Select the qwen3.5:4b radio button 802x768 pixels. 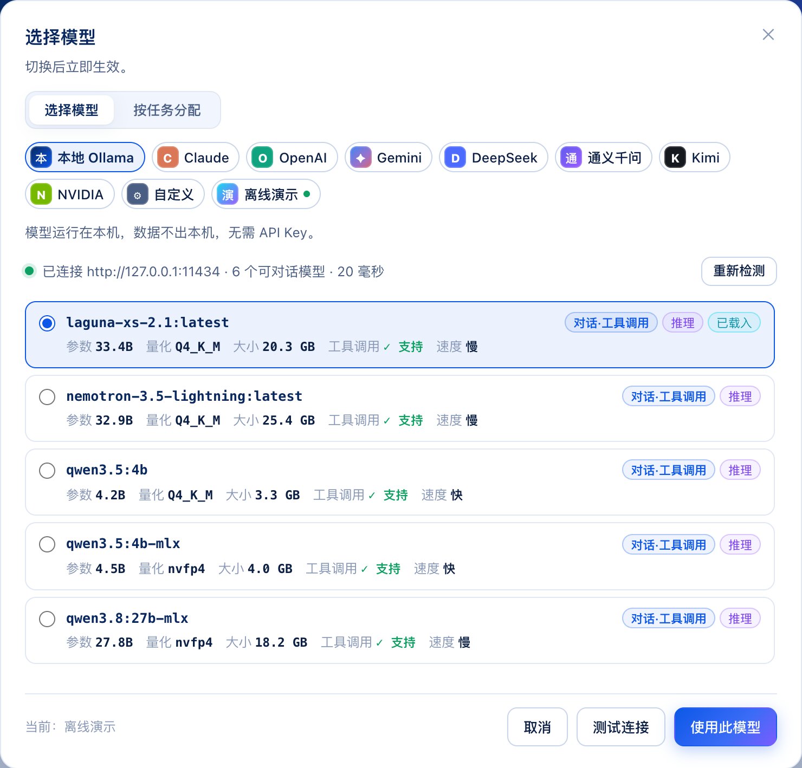tap(47, 471)
